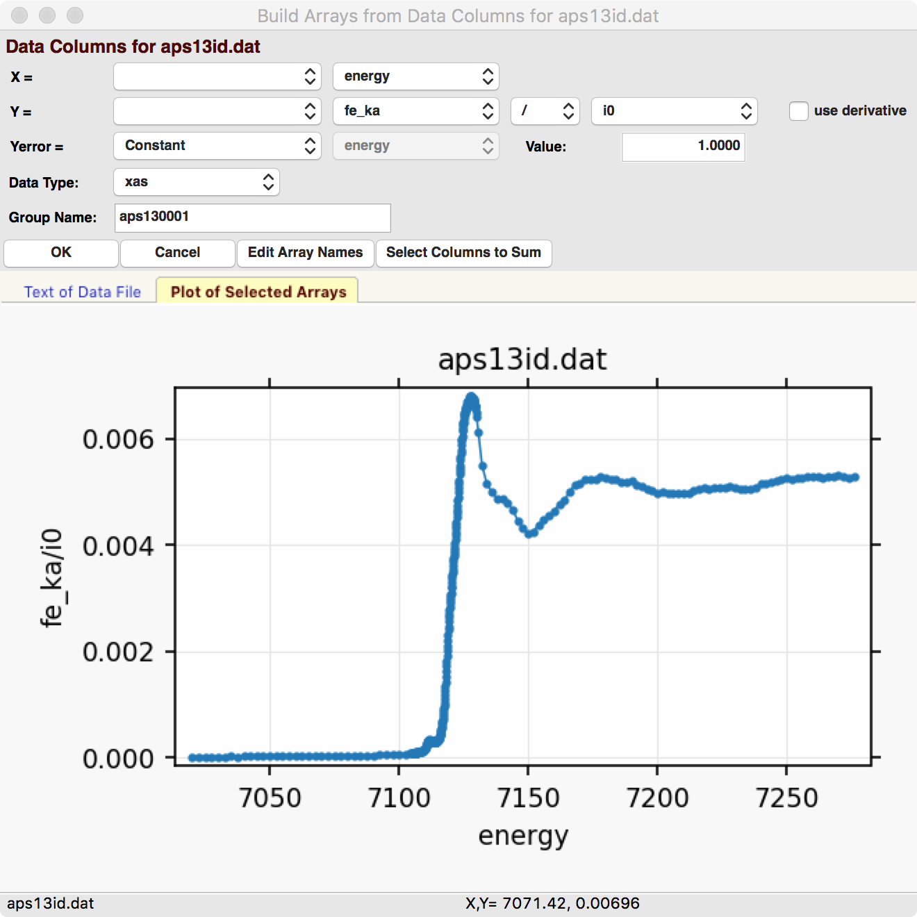Select Plot of Selected Arrays tab

click(x=258, y=292)
